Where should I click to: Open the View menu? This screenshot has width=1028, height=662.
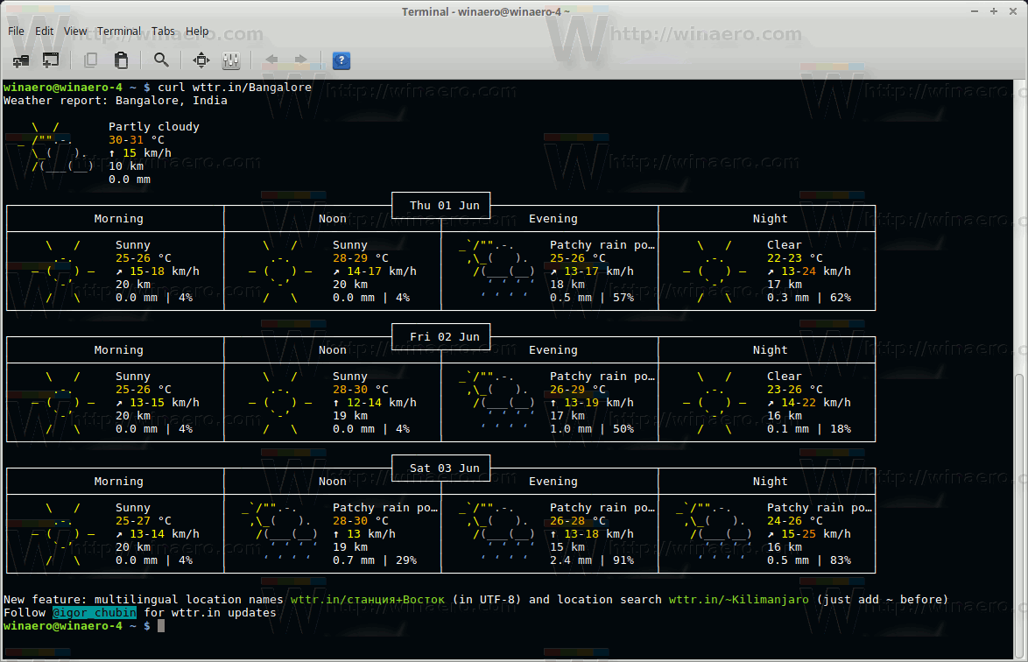coord(75,31)
